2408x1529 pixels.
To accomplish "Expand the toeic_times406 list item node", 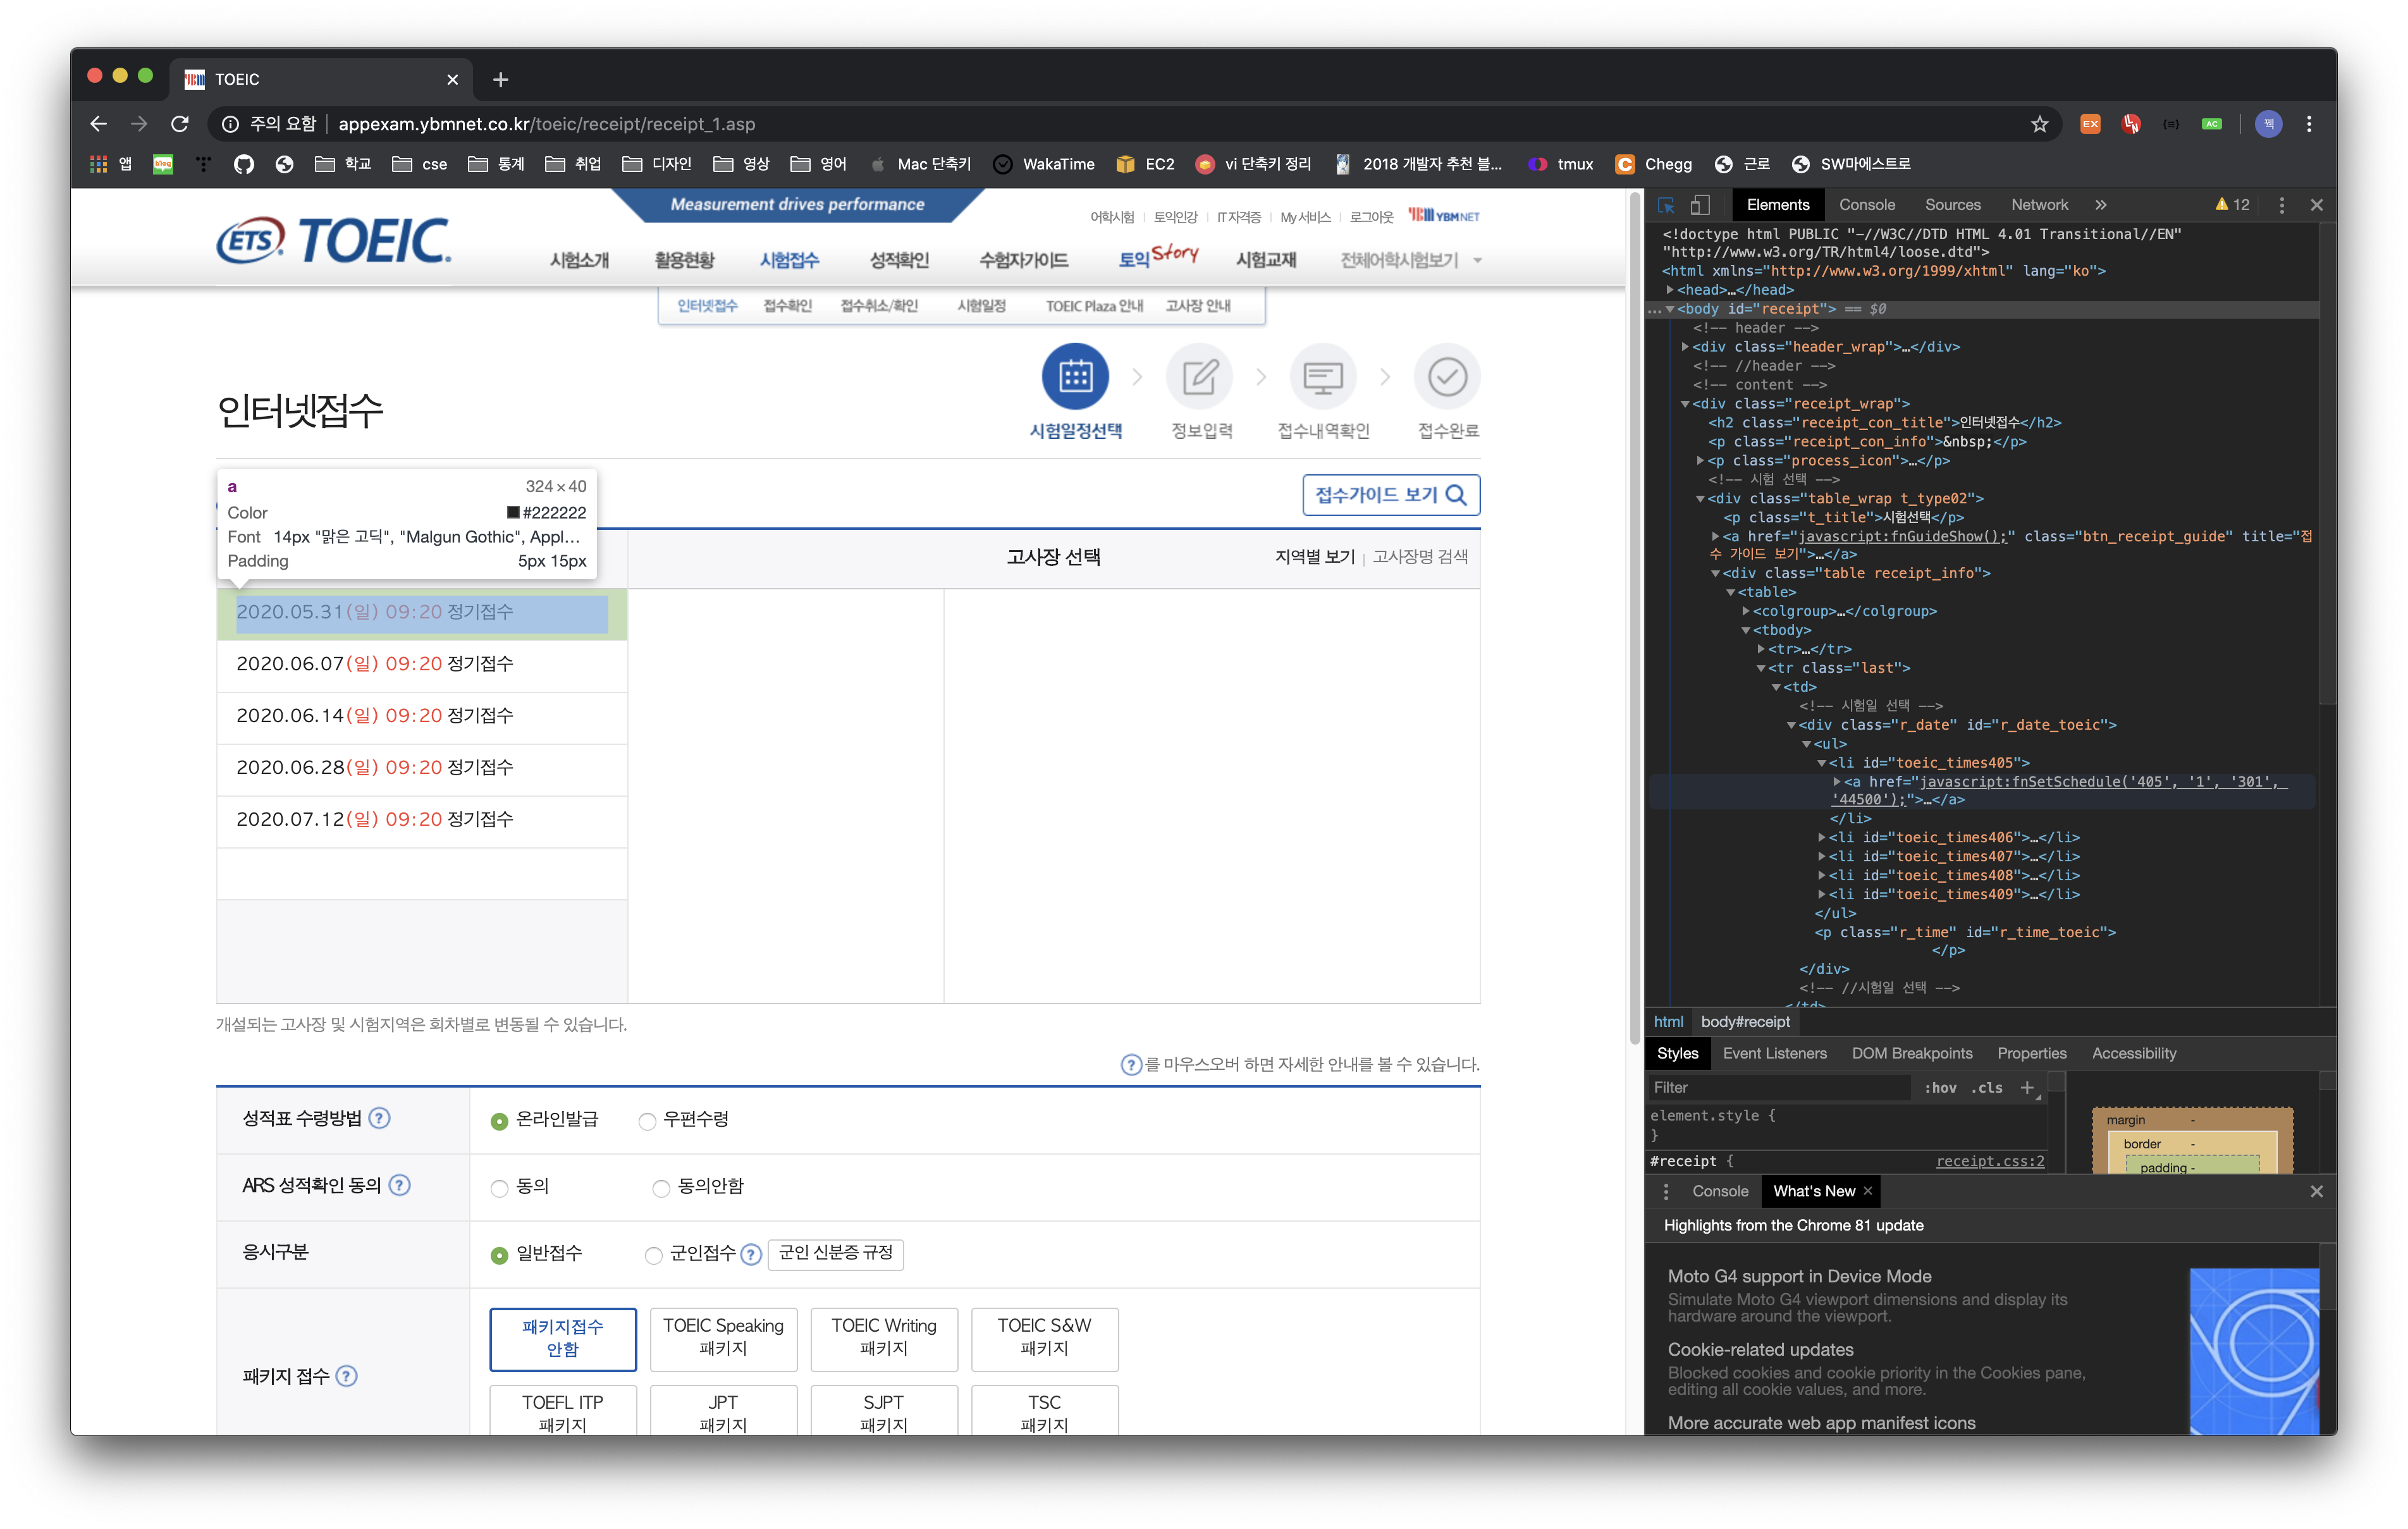I will [x=1822, y=838].
